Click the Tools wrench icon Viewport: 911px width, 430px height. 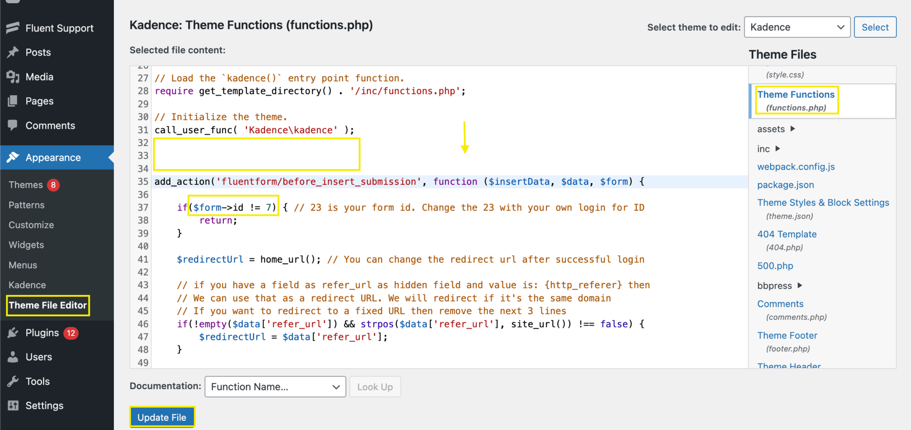(x=13, y=381)
